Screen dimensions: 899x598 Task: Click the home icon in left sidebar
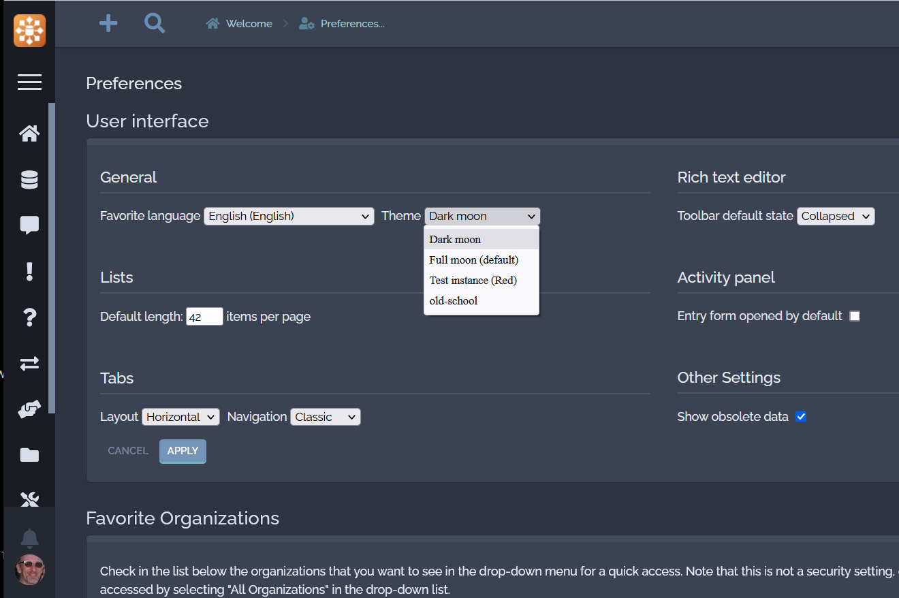pos(29,133)
